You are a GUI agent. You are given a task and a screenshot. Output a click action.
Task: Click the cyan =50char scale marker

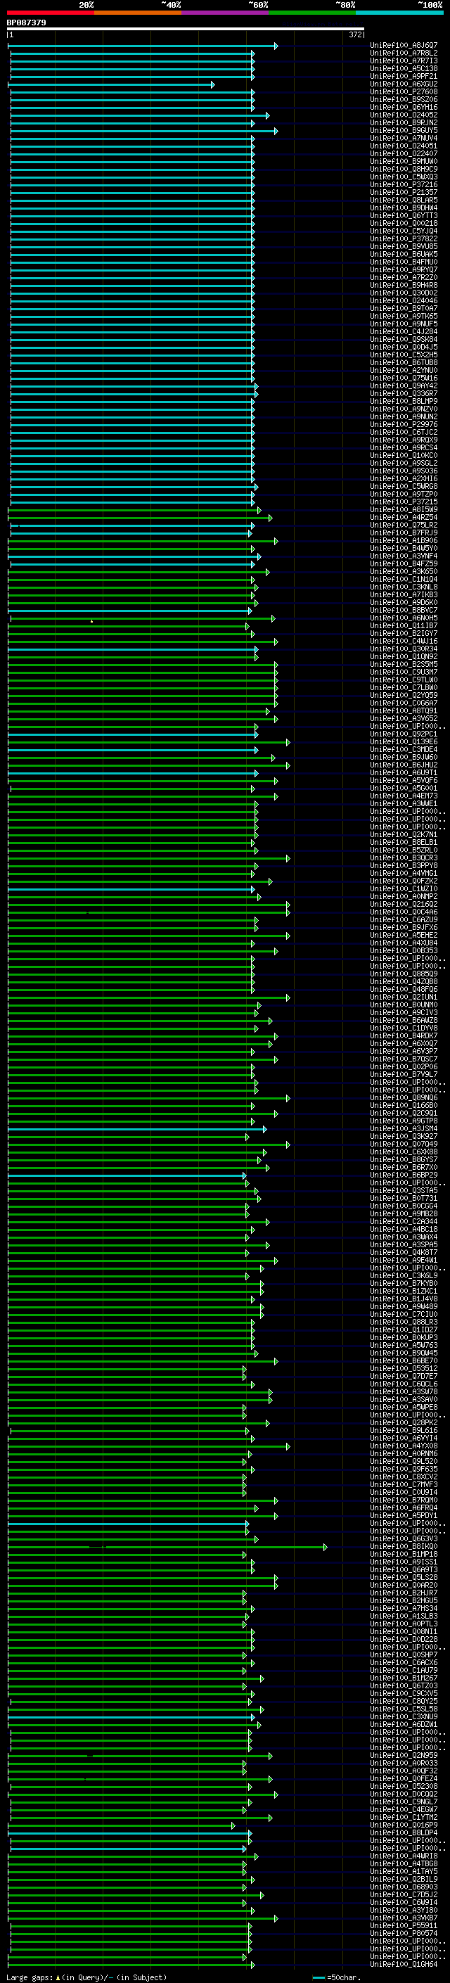(x=319, y=1977)
